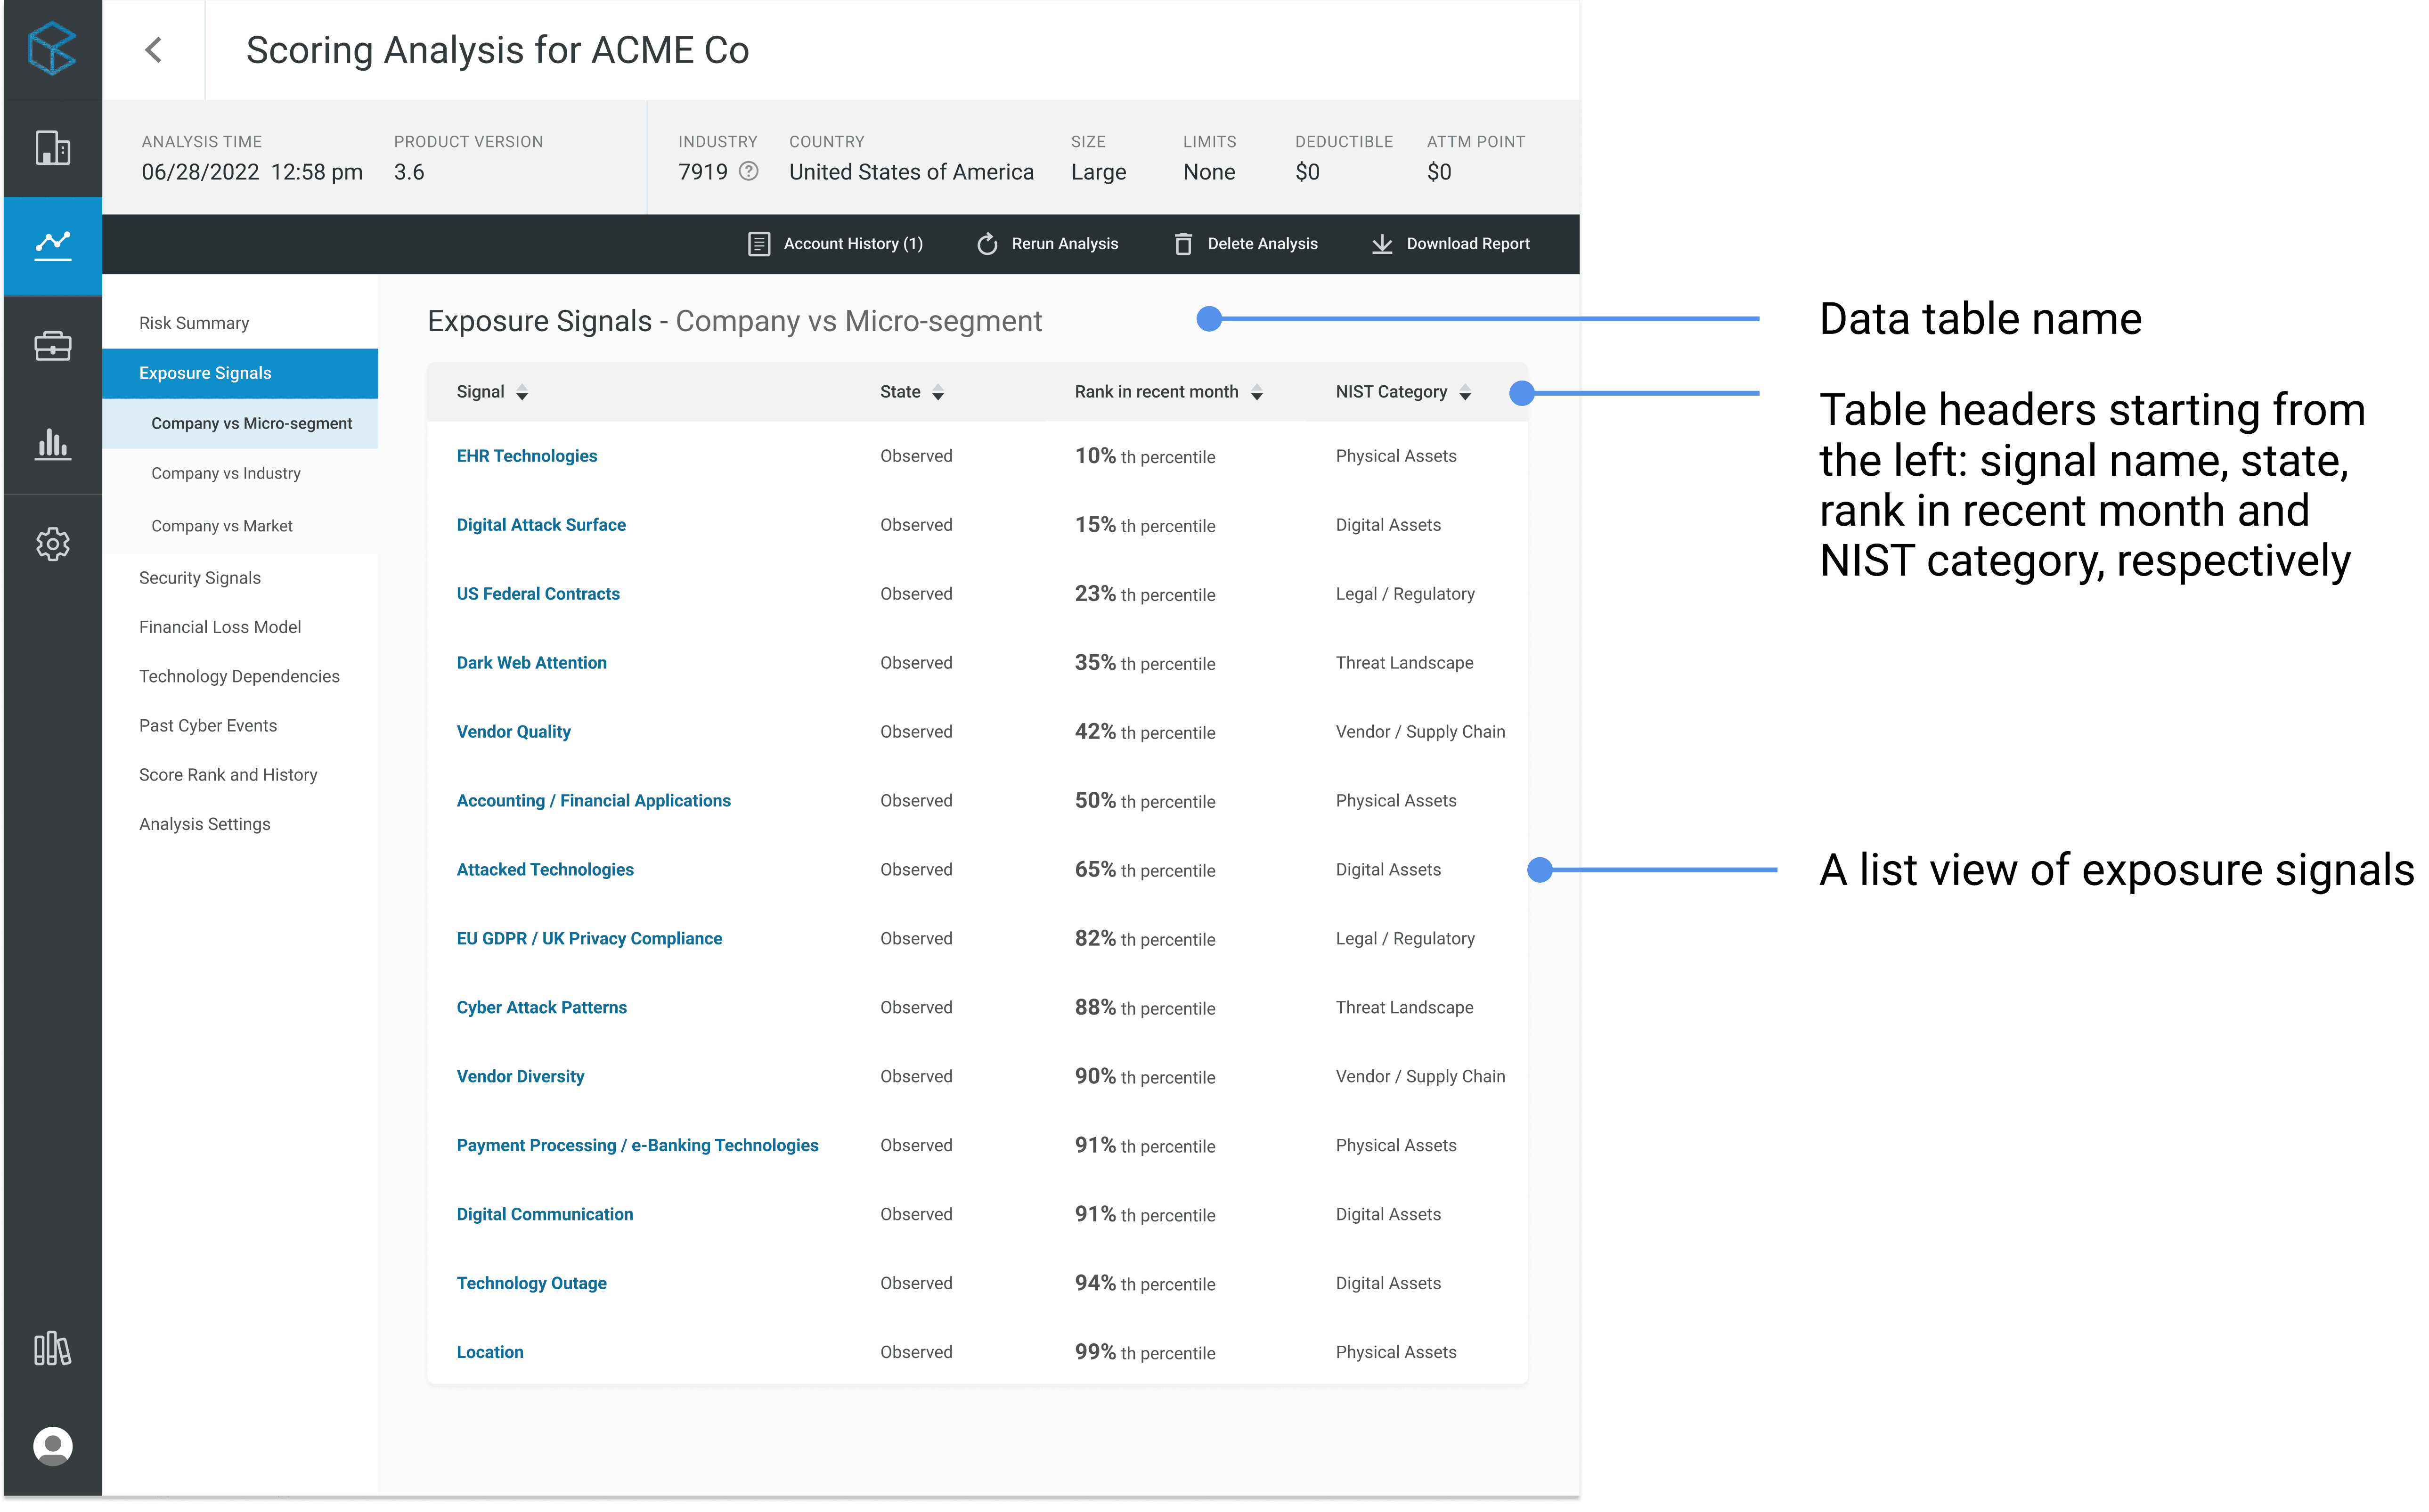
Task: Click the 10% th percentile rank value
Action: pos(1145,456)
